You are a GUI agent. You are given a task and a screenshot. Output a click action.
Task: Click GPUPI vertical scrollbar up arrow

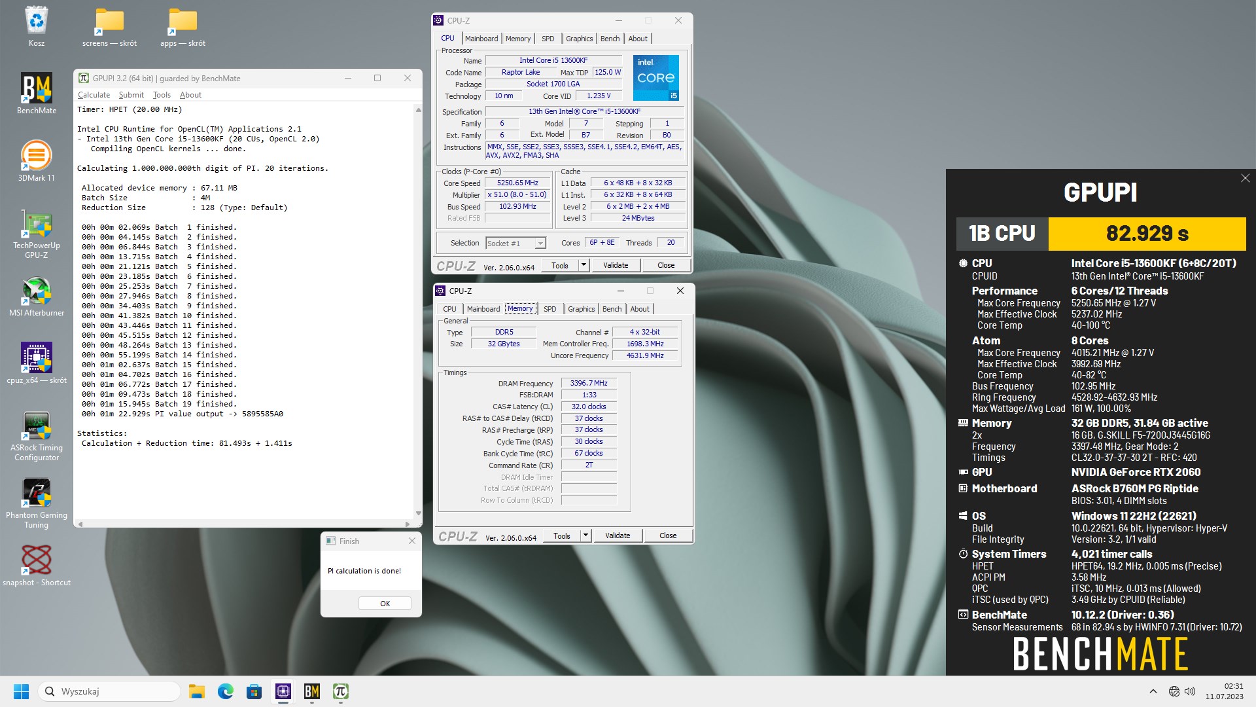tap(418, 110)
